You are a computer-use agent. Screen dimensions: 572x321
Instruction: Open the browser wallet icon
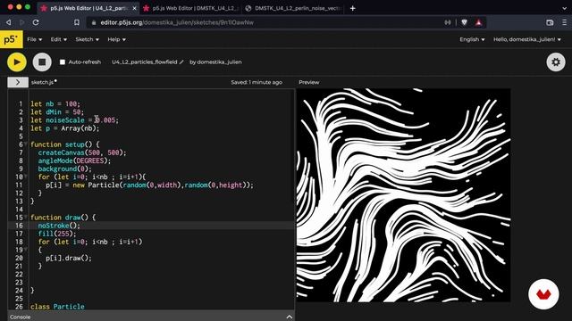pos(550,22)
